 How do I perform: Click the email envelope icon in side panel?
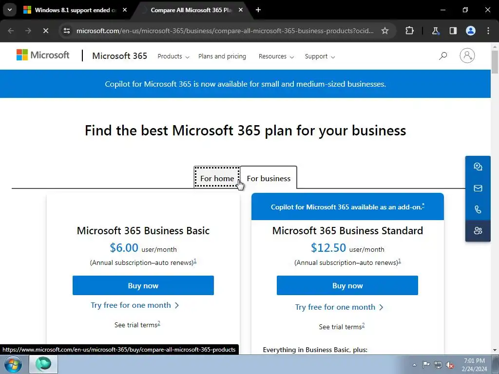tap(478, 188)
